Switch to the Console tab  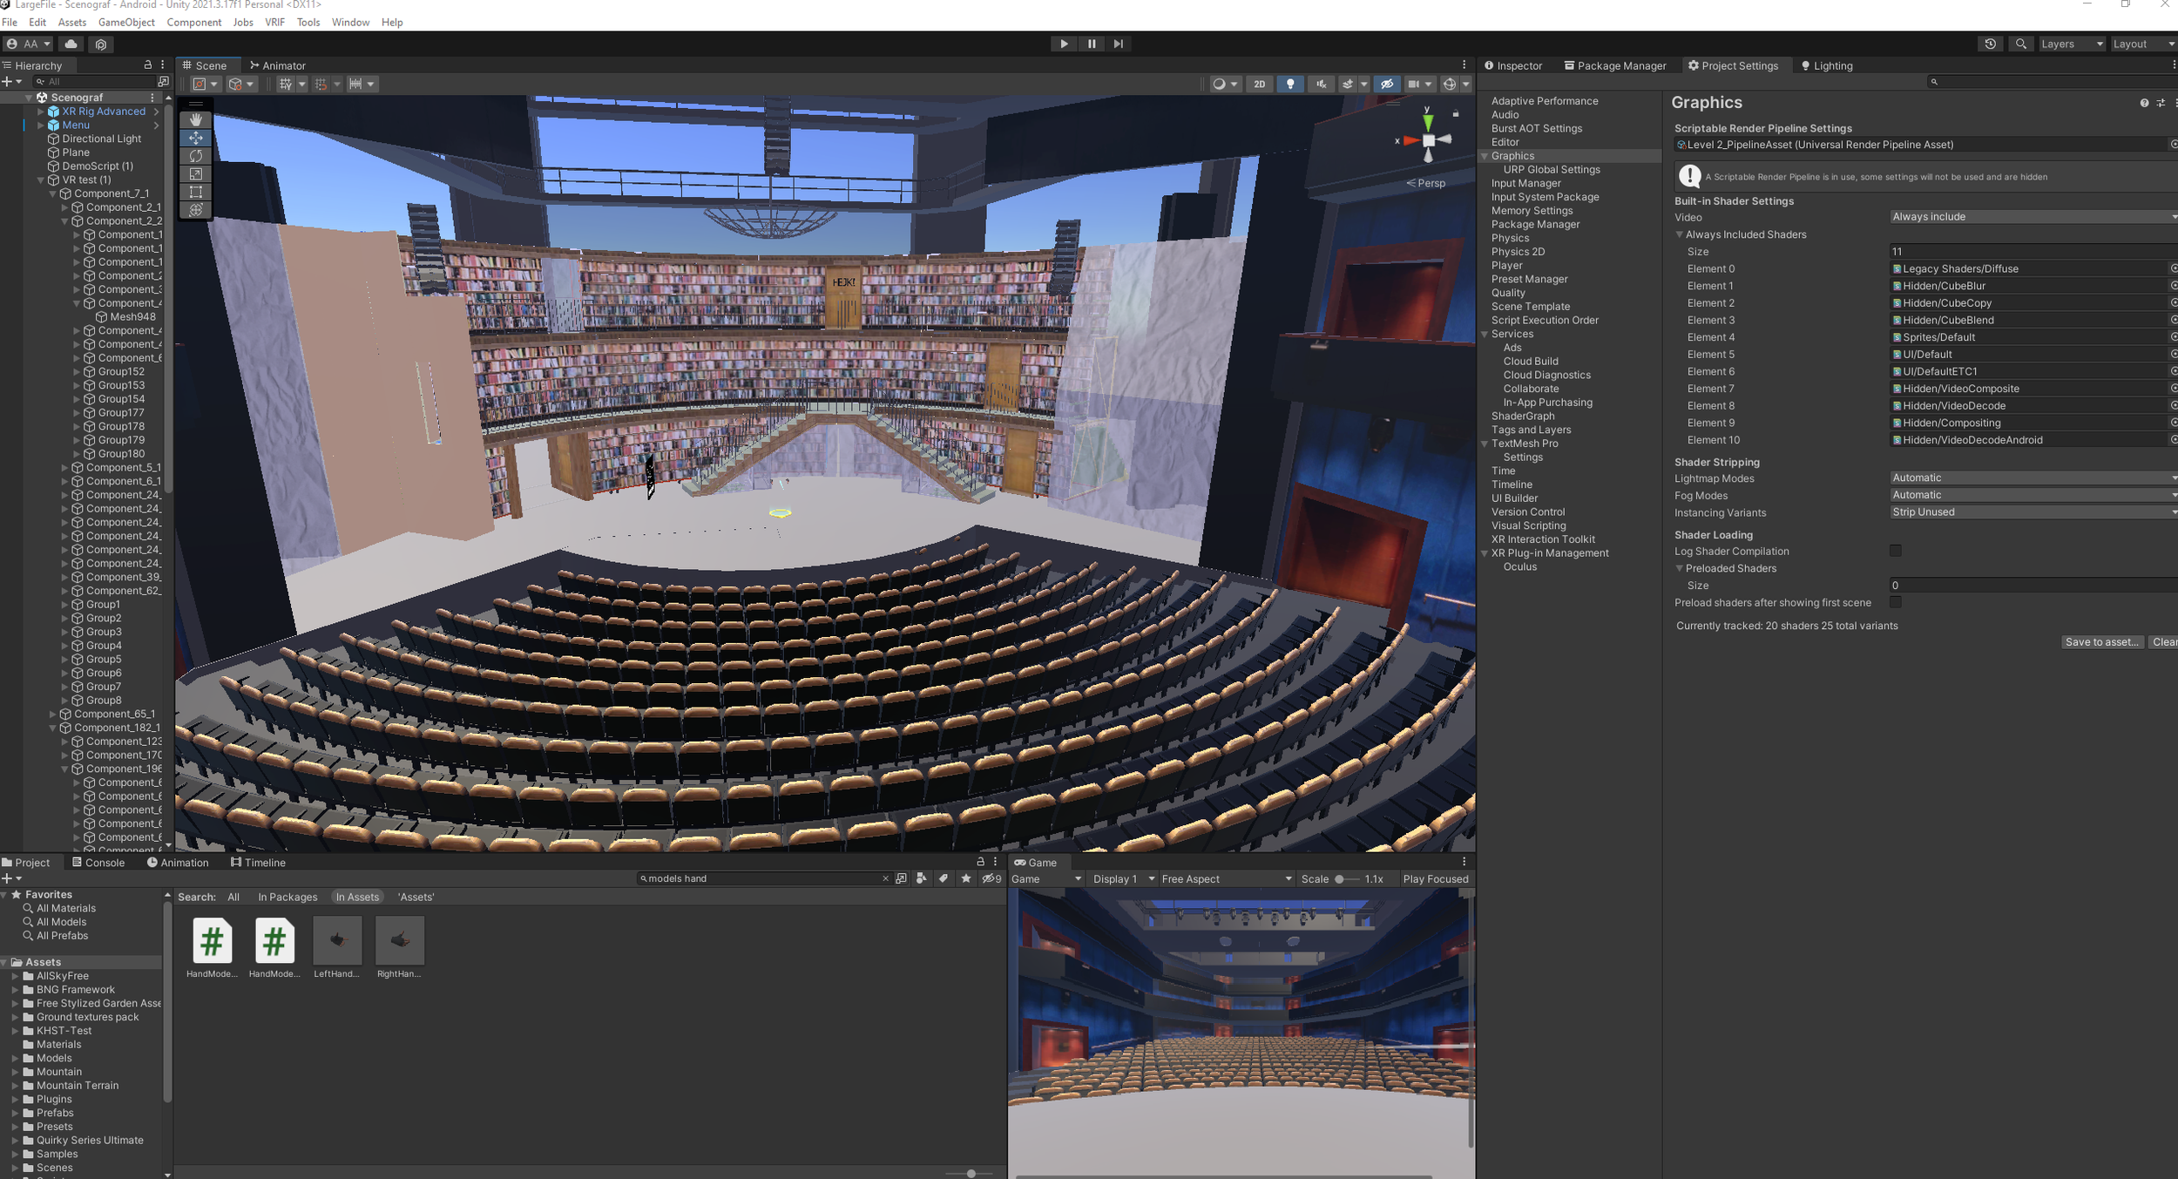click(98, 863)
